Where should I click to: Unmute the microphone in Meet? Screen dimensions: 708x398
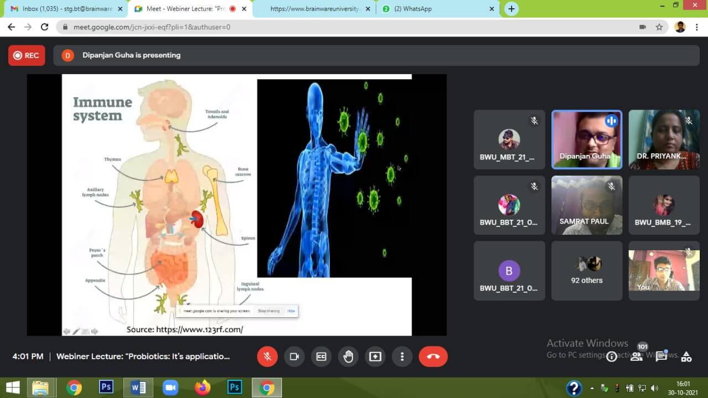click(267, 356)
